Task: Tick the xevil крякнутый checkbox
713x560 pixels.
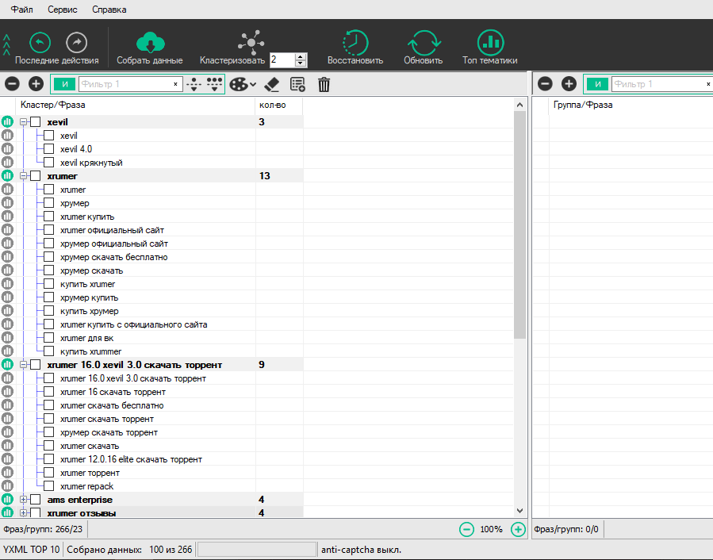Action: (x=48, y=163)
